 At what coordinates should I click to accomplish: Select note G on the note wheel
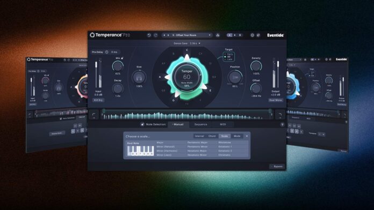click(x=174, y=100)
